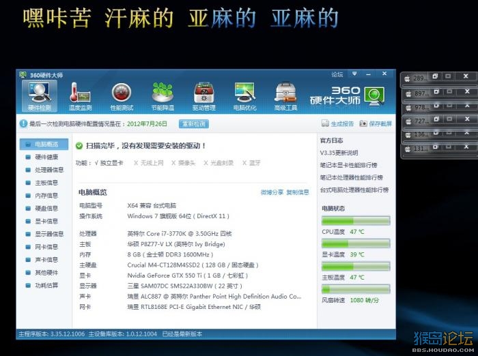Select 电脑概览 in the sidebar
This screenshot has height=356, width=478.
pyautogui.click(x=44, y=144)
